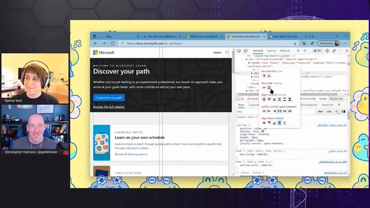Image resolution: width=370 pixels, height=208 pixels.
Task: Toggle device emulation in DevTools
Action: pos(245,51)
